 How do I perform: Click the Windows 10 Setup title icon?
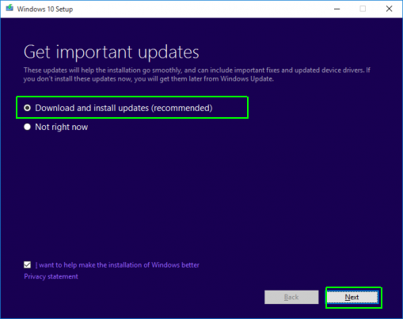click(x=10, y=9)
